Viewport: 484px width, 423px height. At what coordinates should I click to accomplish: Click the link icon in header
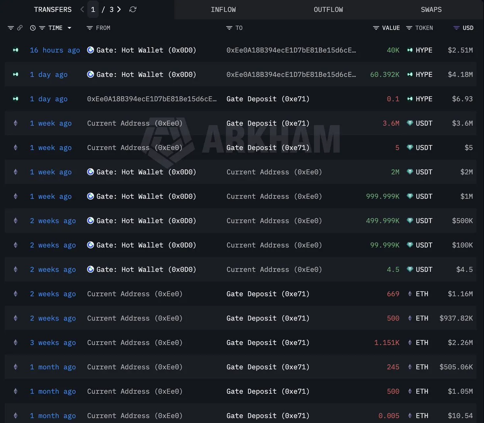tap(20, 28)
